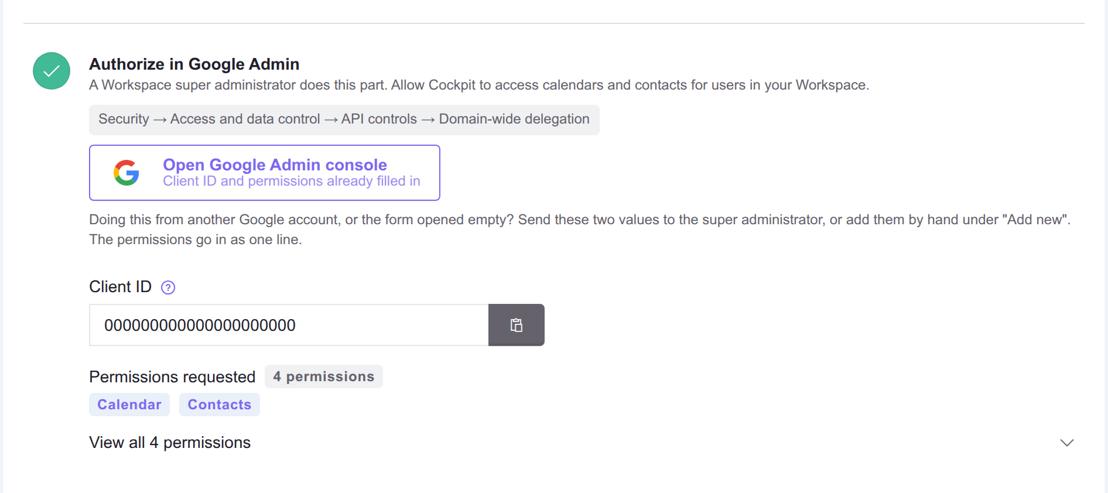The image size is (1108, 493).
Task: Click the Client ID input field
Action: (x=289, y=325)
